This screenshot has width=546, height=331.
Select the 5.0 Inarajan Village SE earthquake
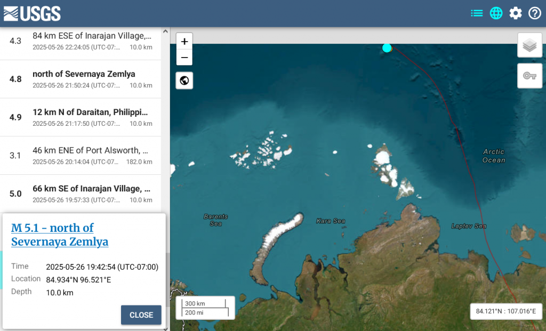point(81,194)
